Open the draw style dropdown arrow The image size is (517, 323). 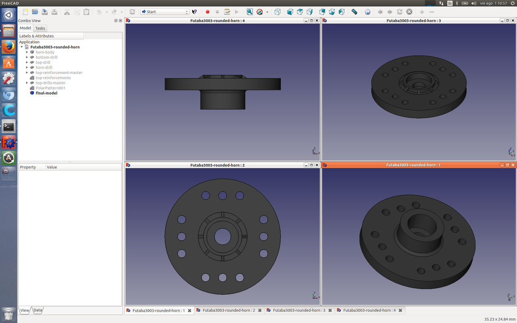click(x=267, y=12)
